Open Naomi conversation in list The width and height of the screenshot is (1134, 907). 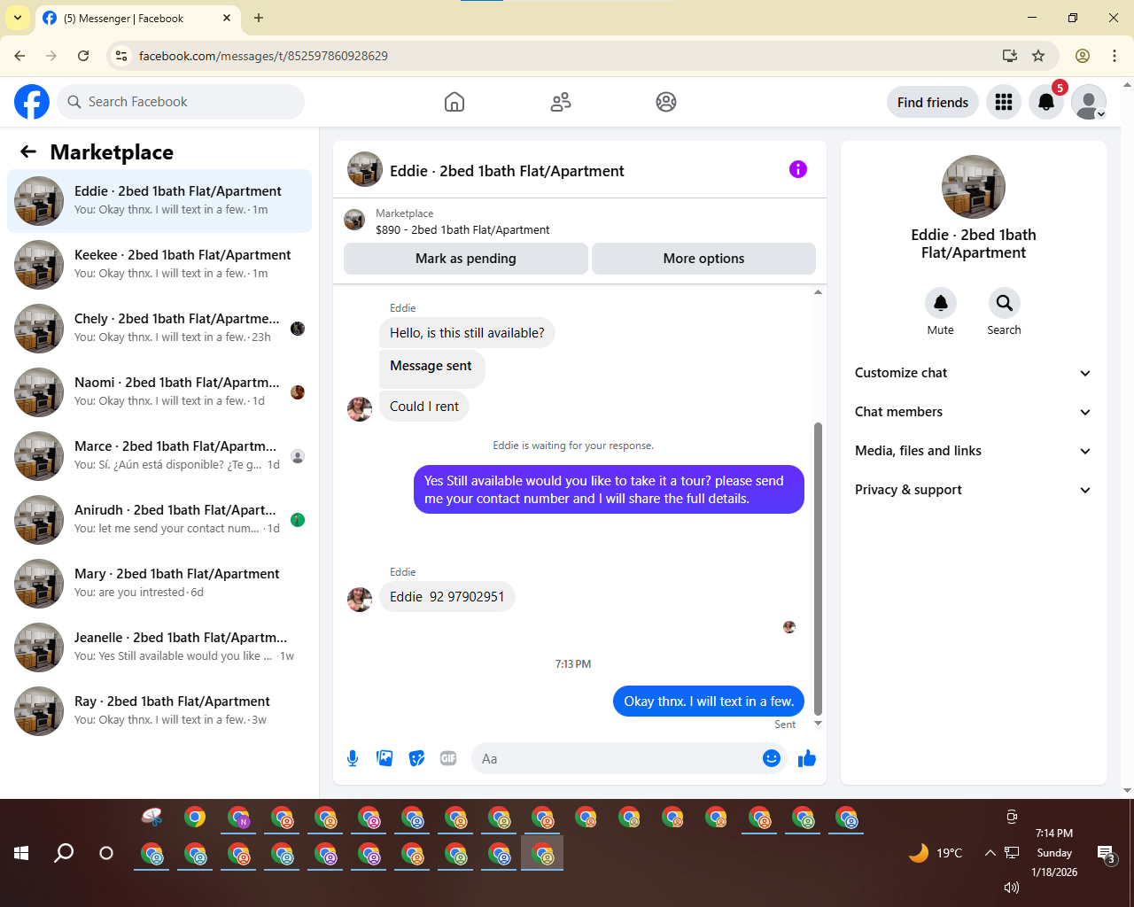point(159,392)
